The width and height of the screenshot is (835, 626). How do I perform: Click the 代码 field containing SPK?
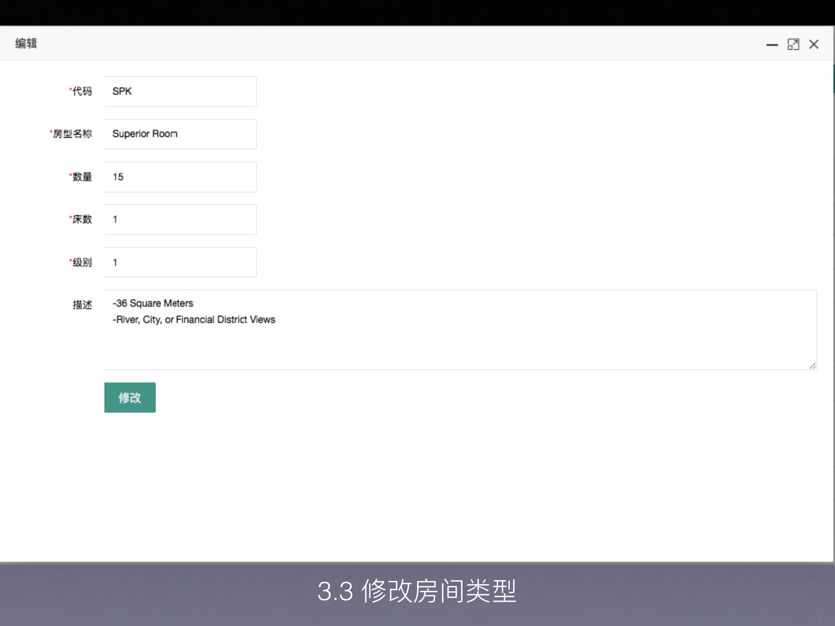[x=180, y=91]
